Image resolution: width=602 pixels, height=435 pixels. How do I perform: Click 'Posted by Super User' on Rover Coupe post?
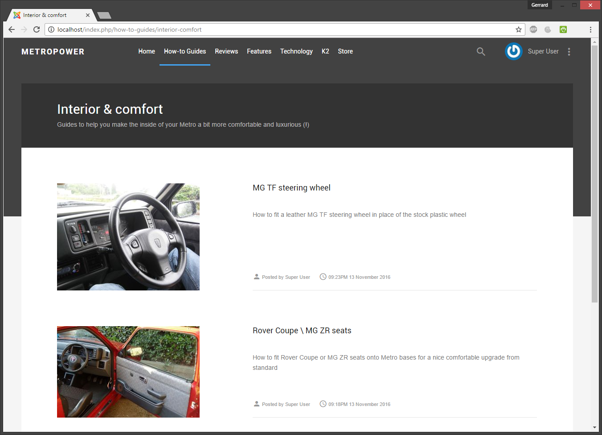click(286, 404)
